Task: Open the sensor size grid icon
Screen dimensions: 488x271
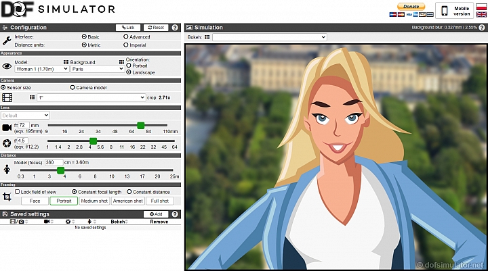Action: coord(32,97)
